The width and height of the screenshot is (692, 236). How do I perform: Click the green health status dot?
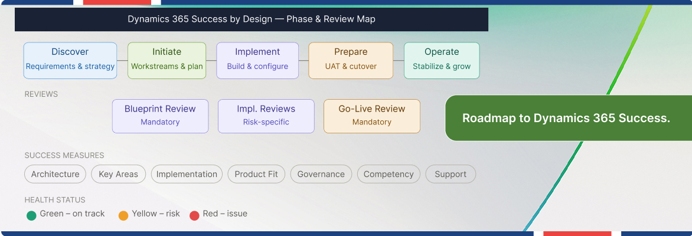click(31, 216)
